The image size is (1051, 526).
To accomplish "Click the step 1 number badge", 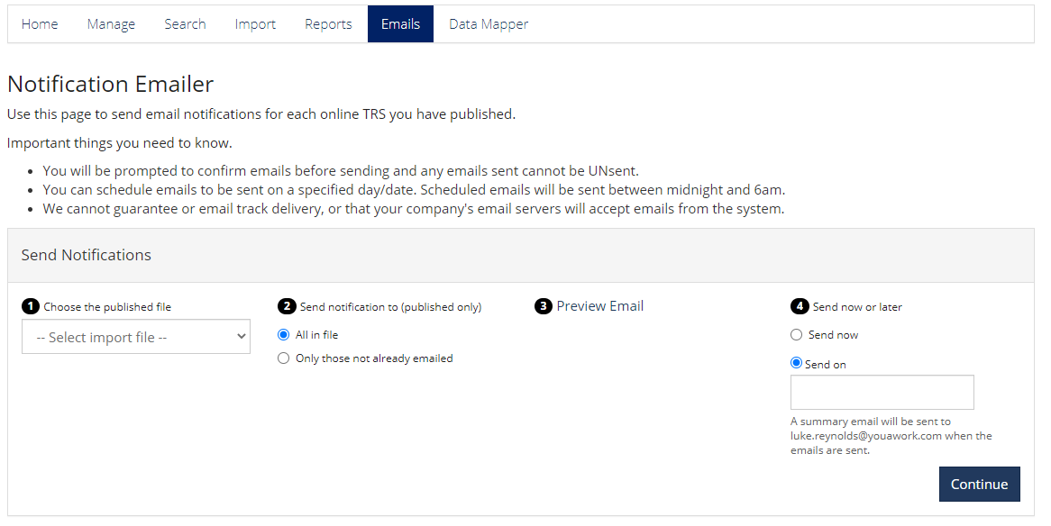I will [30, 306].
